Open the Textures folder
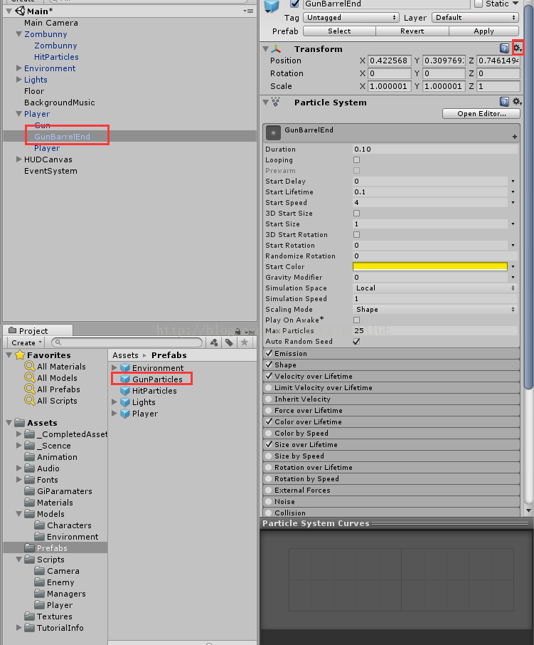534x645 pixels. [x=48, y=617]
